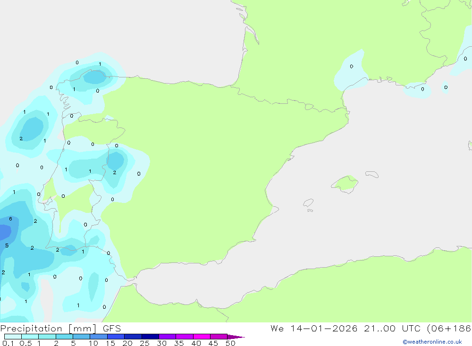Select the 40–45 mm magenta legend swatch
472x346 pixels.
point(202,337)
